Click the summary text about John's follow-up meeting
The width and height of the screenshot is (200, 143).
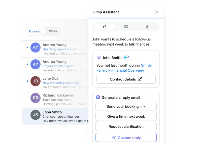pos(122,42)
